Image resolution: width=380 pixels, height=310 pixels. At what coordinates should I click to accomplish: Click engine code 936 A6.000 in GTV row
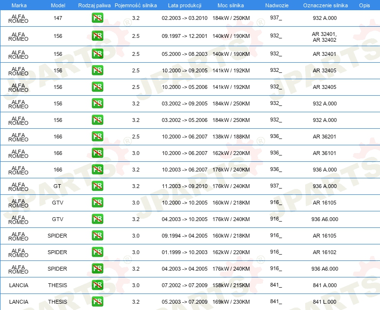325,219
